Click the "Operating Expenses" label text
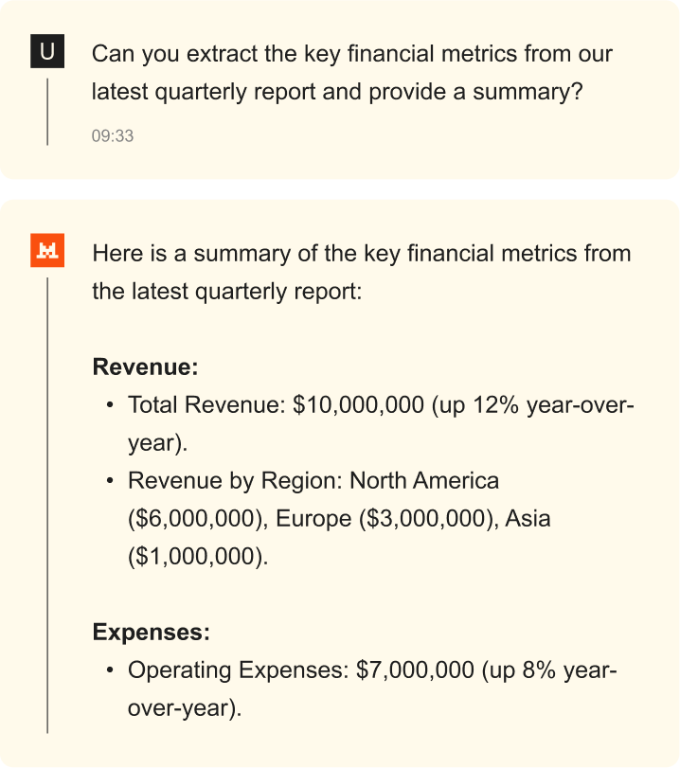 tap(237, 670)
